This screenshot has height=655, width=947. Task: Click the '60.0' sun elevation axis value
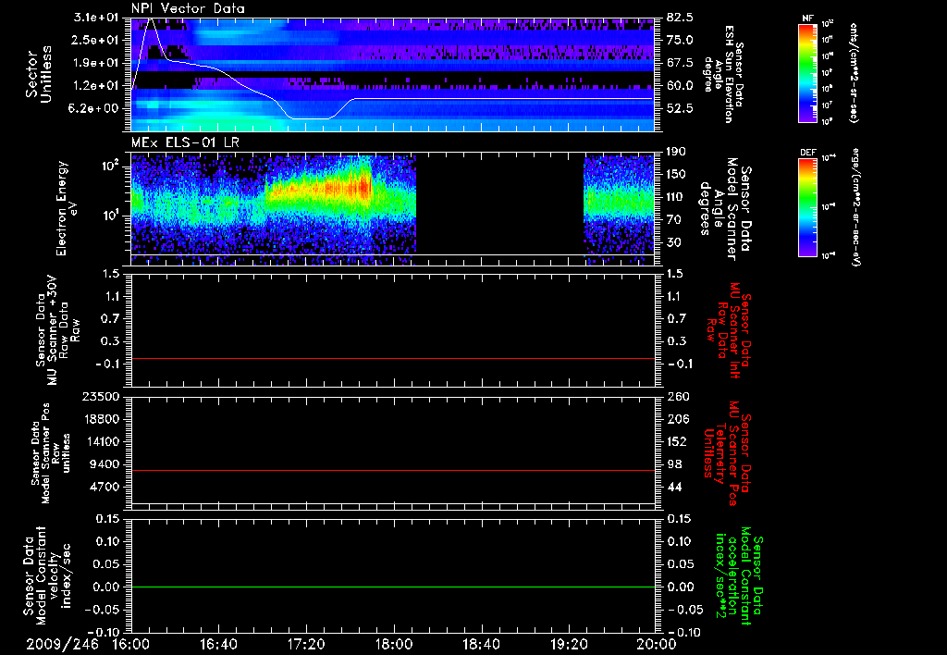tap(680, 86)
